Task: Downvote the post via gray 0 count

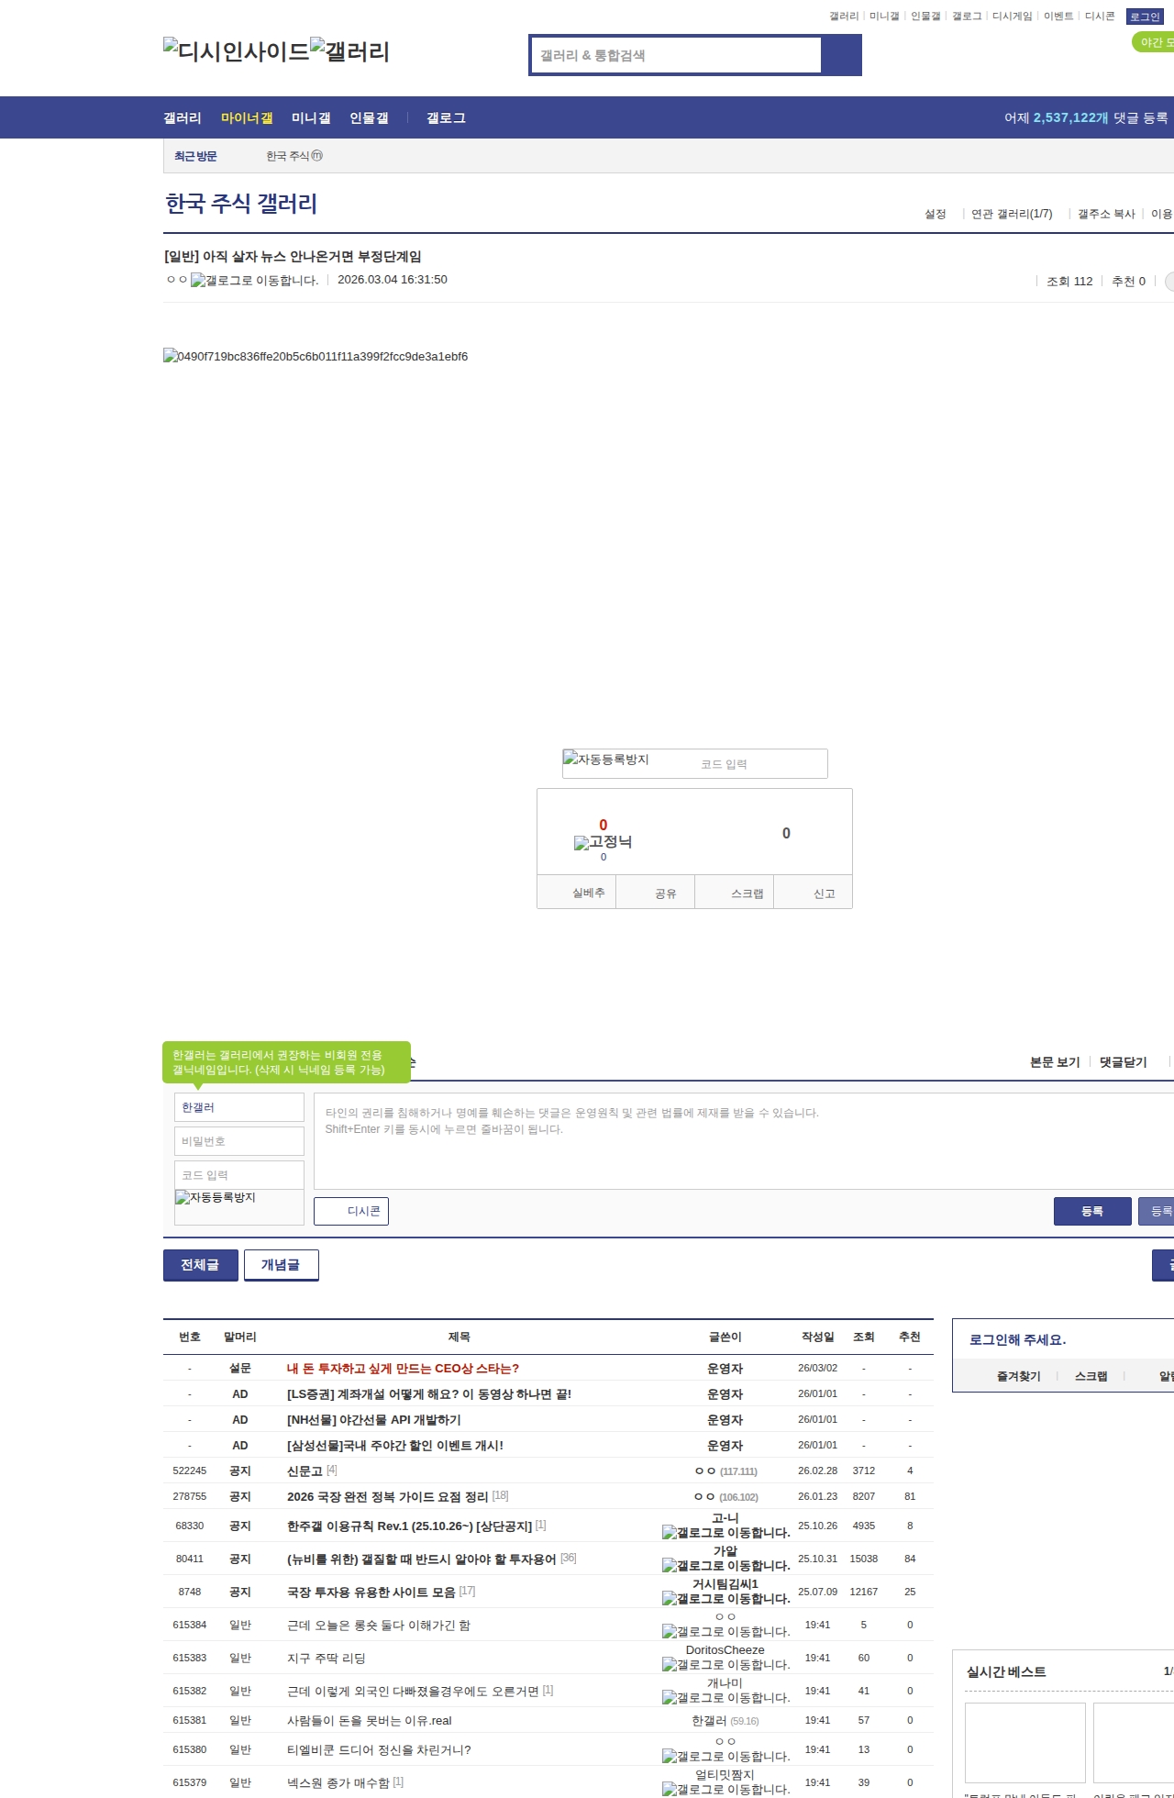Action: click(786, 833)
